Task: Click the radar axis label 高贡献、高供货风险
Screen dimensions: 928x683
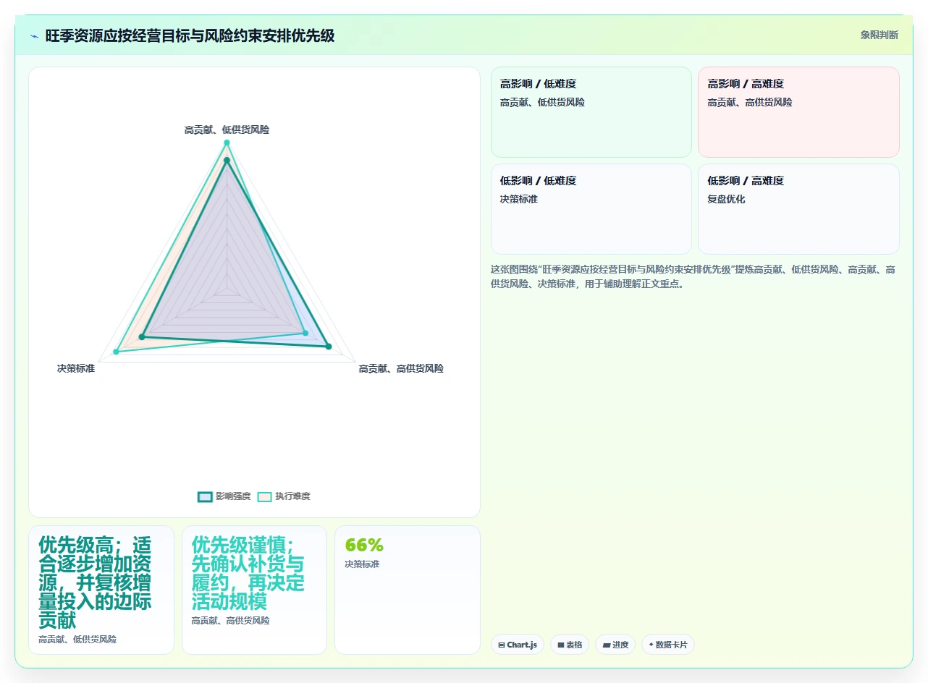Action: (401, 368)
